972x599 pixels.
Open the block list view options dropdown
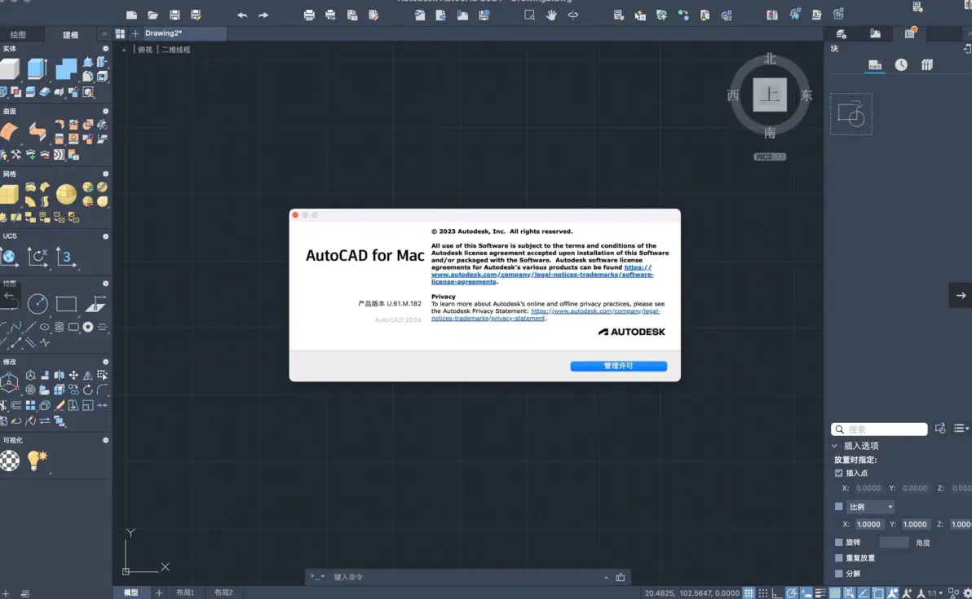pos(961,428)
